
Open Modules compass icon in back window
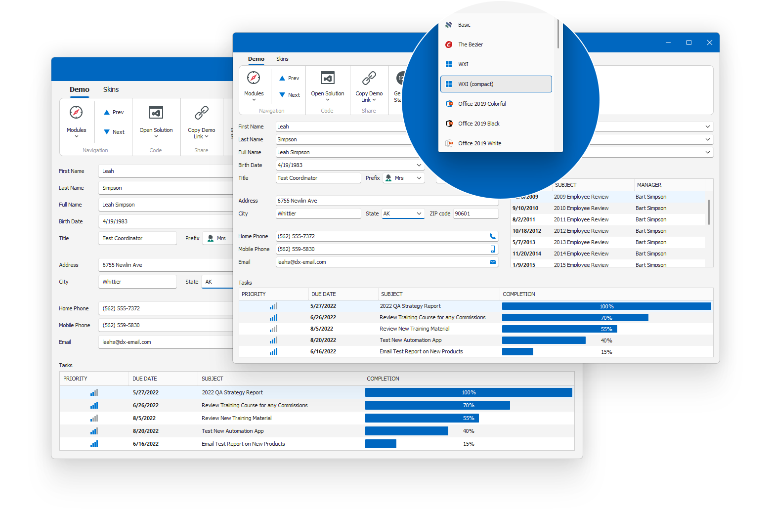(76, 112)
